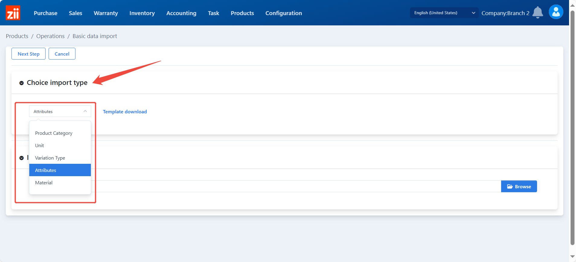The width and height of the screenshot is (576, 262).
Task: Click the Template download link
Action: (x=125, y=112)
